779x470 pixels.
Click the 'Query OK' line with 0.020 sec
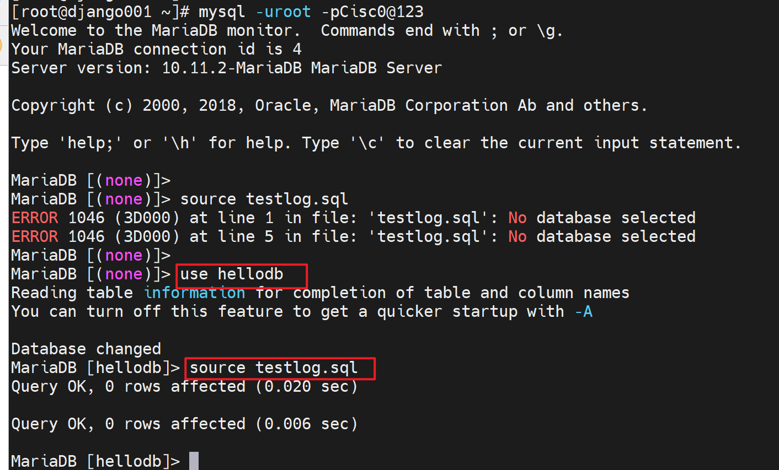click(x=184, y=386)
